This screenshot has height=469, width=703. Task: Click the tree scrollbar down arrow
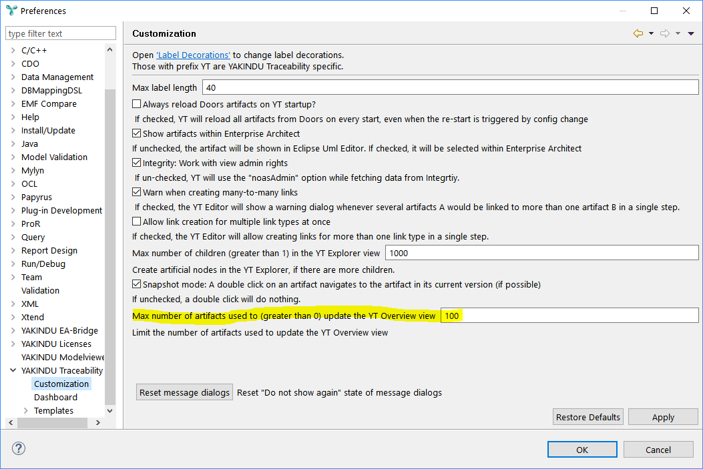click(x=110, y=410)
